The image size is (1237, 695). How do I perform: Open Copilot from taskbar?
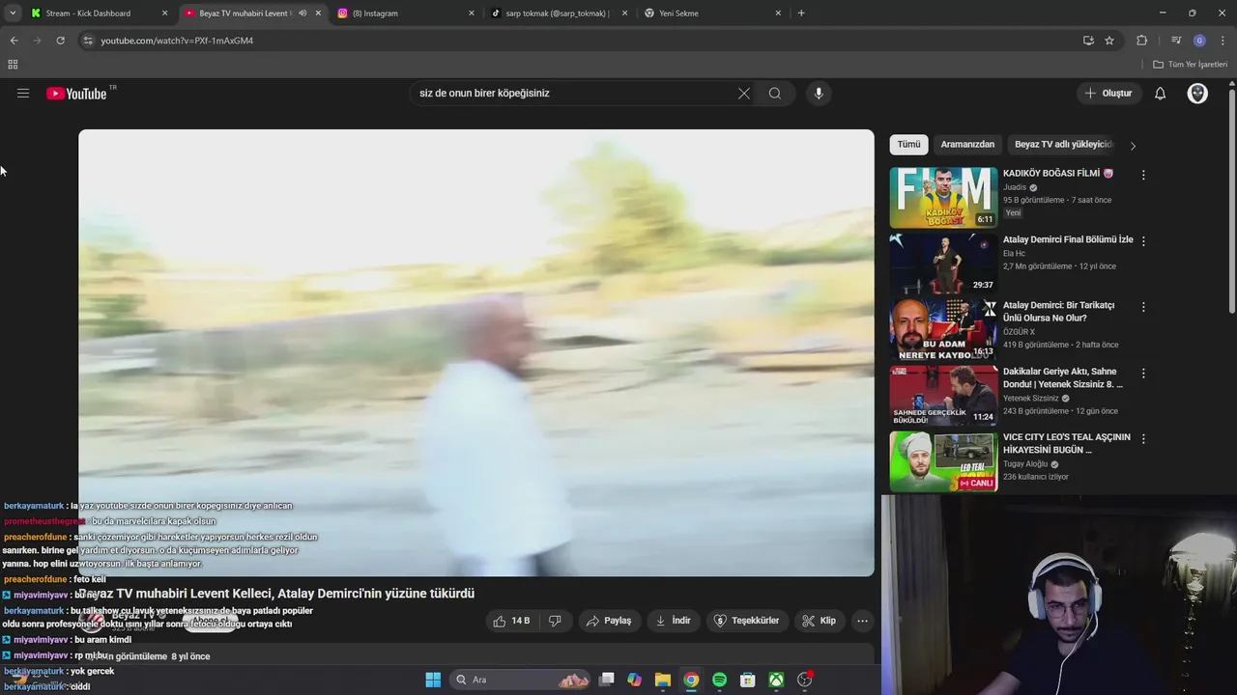click(x=634, y=680)
